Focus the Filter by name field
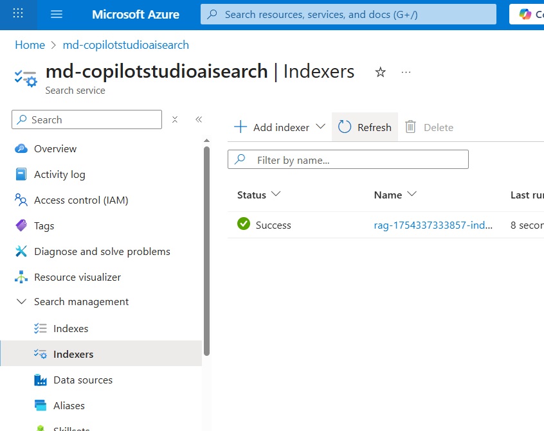 348,159
